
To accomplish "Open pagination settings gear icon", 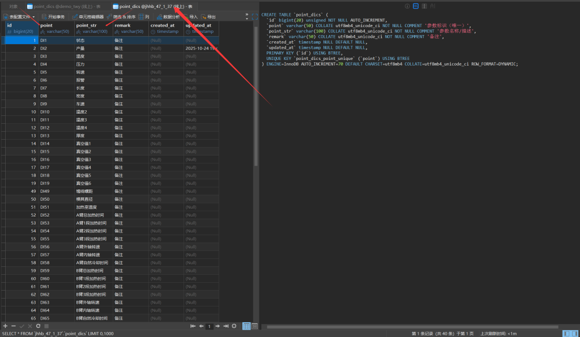I will tap(234, 326).
